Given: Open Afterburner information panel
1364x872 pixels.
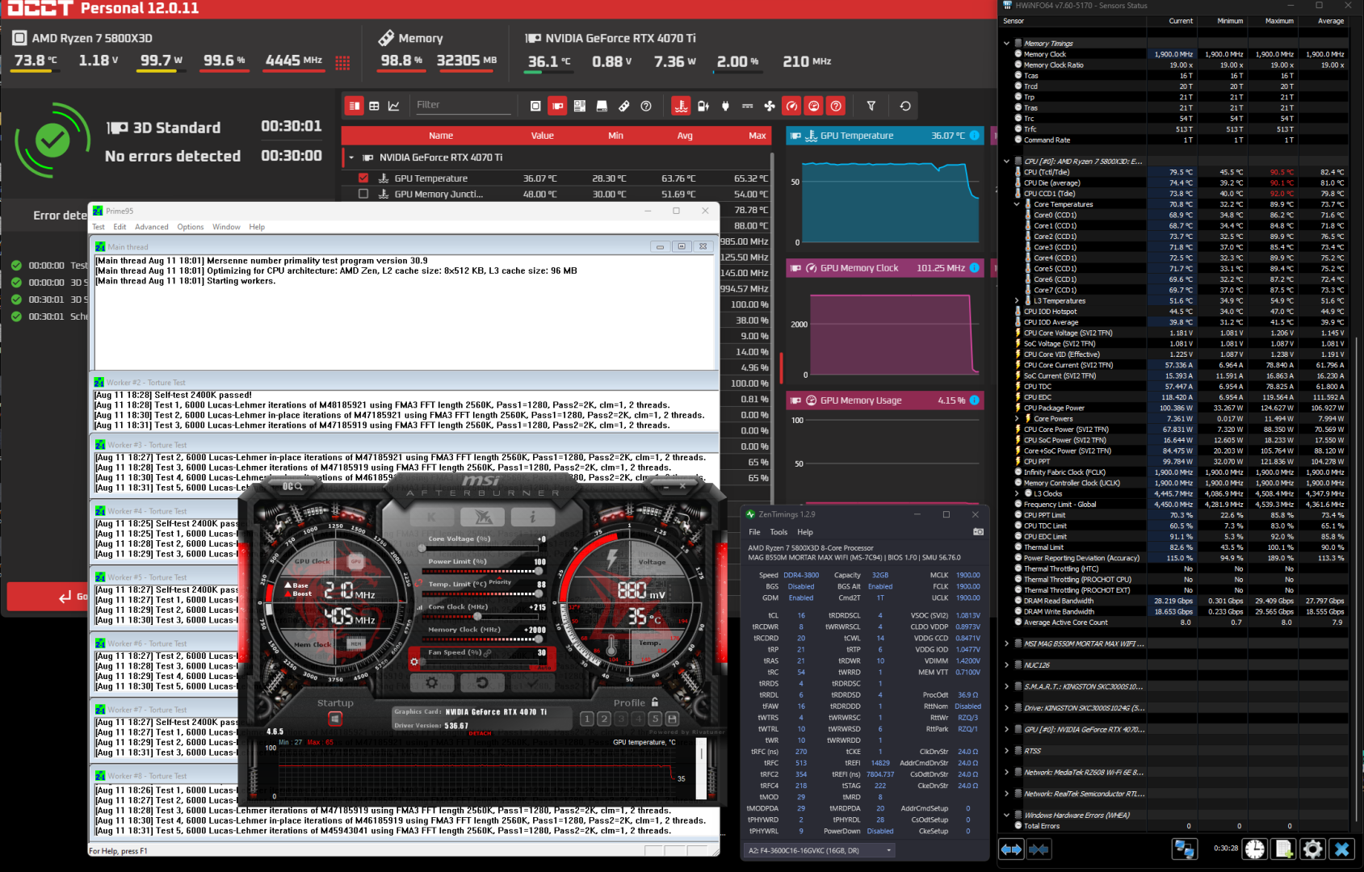Looking at the screenshot, I should (533, 517).
